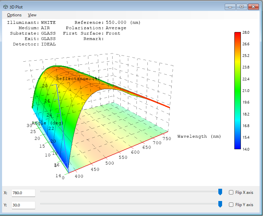Click the Wavelength (nm) axis label
Viewport: 263px width, 216px height.
point(199,136)
